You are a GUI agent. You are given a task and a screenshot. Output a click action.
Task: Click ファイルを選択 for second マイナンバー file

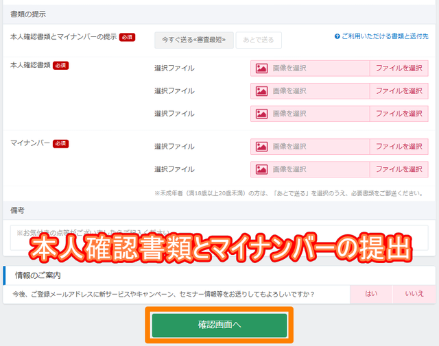pyautogui.click(x=399, y=169)
